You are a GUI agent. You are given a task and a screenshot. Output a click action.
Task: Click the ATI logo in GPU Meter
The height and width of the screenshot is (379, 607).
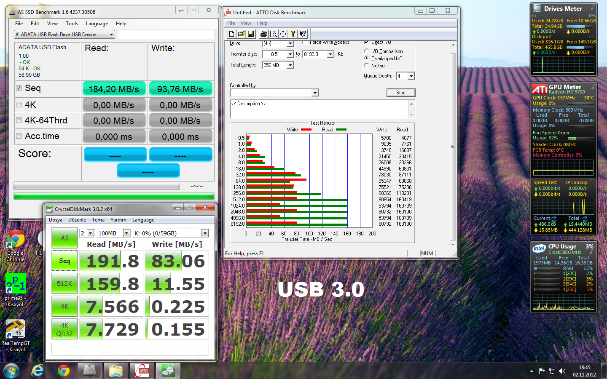540,89
